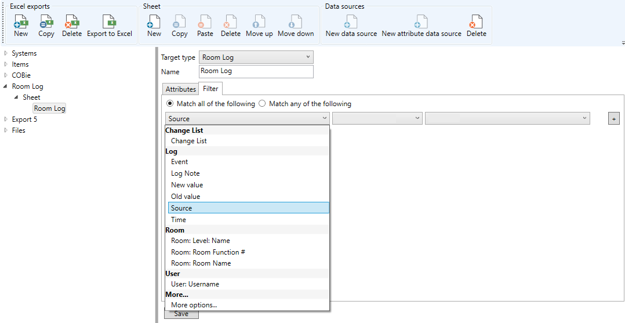Click the Name input field
625x323 pixels.
point(255,71)
